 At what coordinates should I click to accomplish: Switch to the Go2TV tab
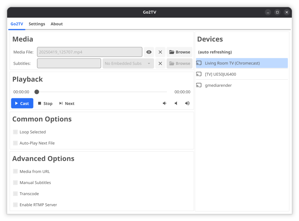pyautogui.click(x=17, y=24)
